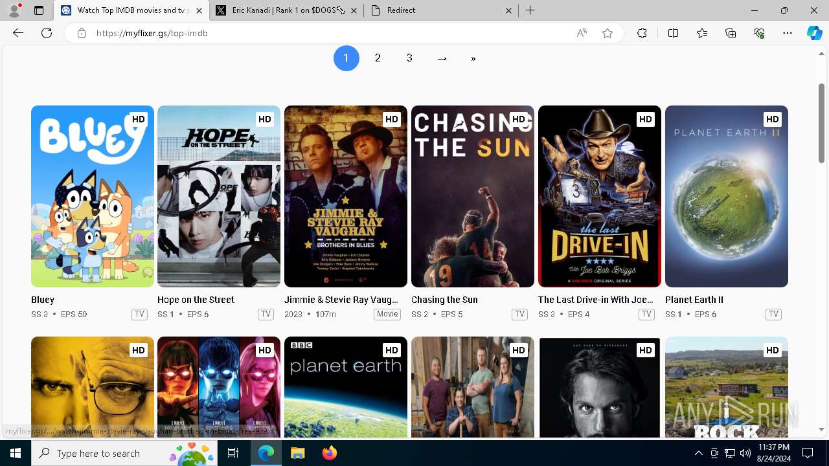Open the BBC planet earth poster

[346, 387]
